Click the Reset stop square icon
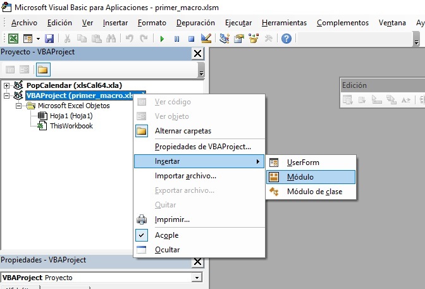This screenshot has height=289, width=425. click(192, 39)
